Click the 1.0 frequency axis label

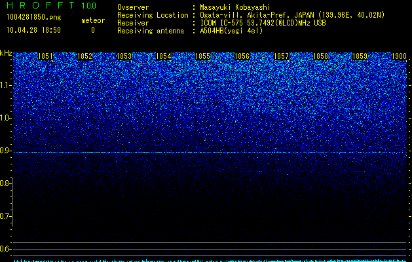coord(5,118)
